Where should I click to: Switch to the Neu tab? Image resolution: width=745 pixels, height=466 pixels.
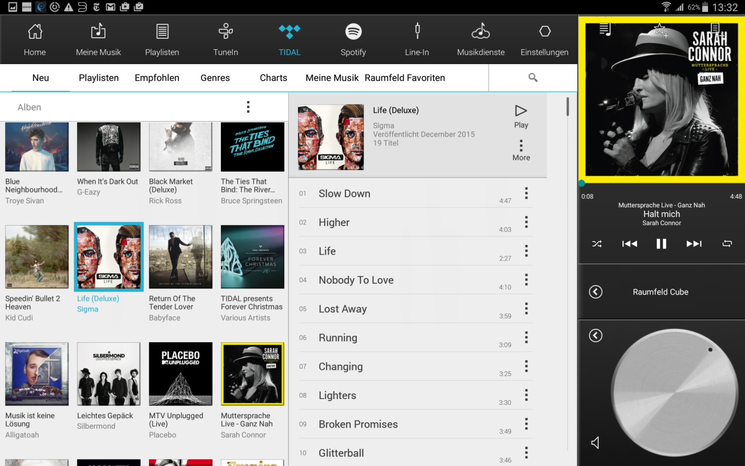(x=41, y=78)
